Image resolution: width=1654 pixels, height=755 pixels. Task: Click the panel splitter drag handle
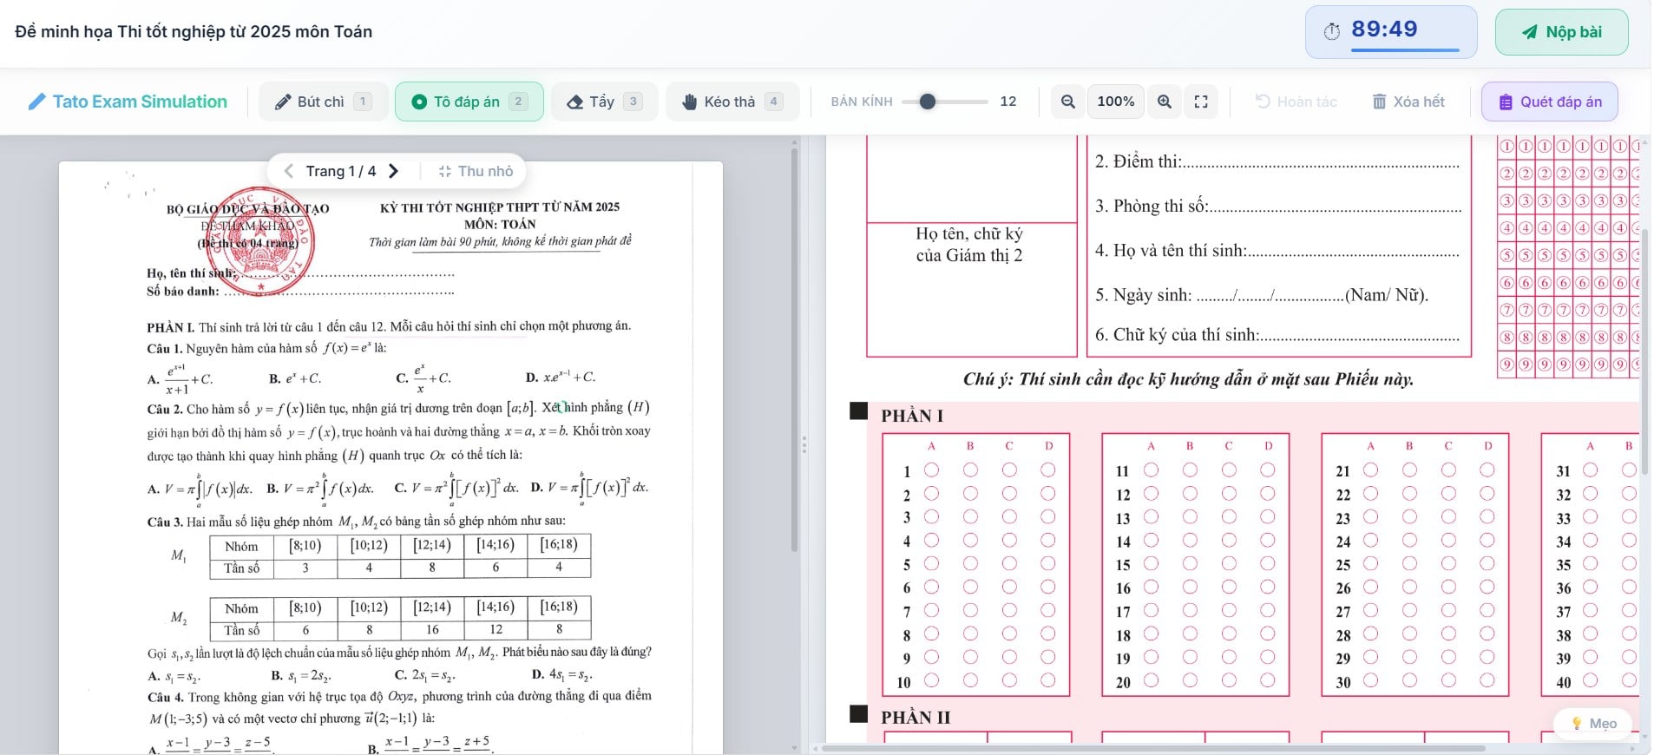[x=804, y=444]
